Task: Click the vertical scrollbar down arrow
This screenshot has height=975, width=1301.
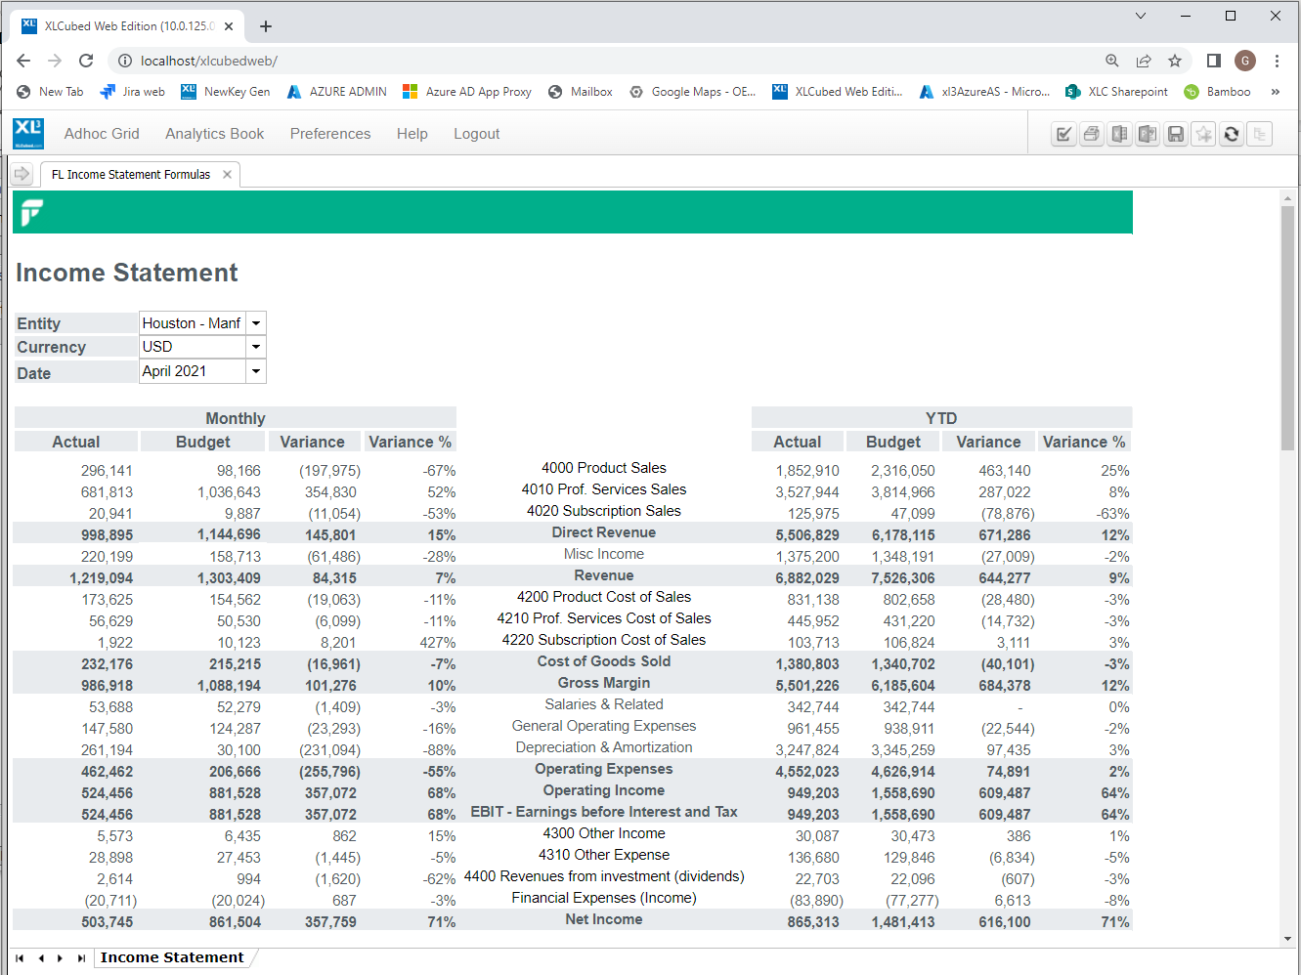Action: 1286,939
